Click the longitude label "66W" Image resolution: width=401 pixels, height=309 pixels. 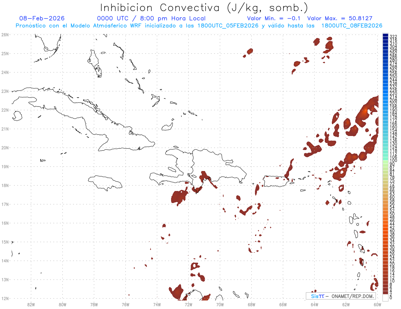[x=283, y=304]
